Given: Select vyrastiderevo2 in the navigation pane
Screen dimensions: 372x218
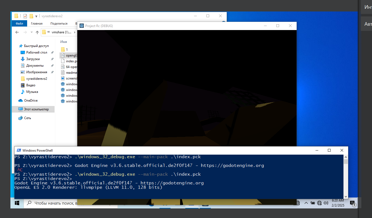Looking at the screenshot, I should click(37, 79).
